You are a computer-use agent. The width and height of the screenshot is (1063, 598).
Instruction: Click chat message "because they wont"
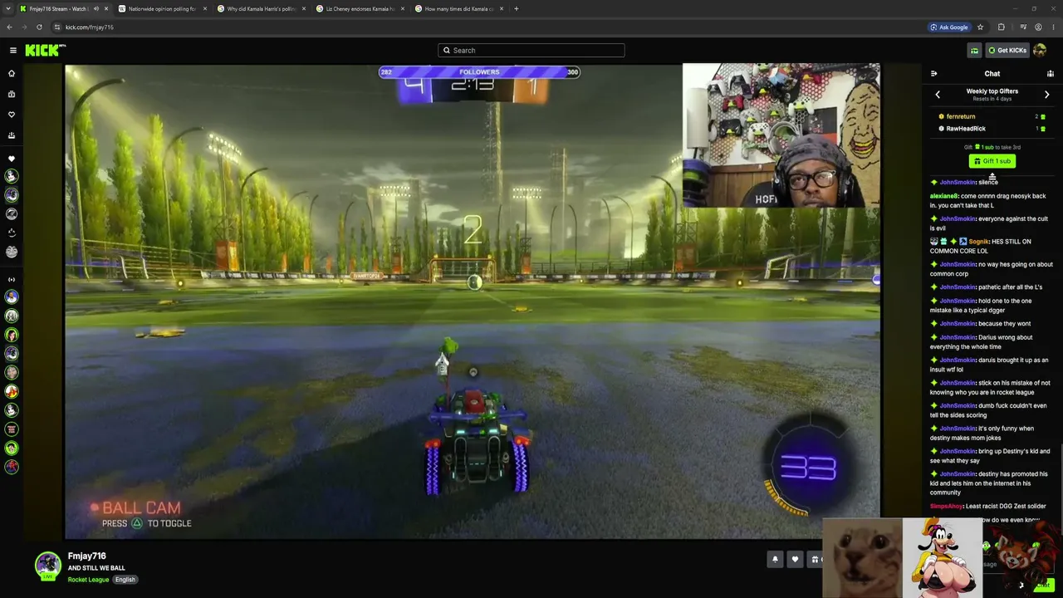1004,324
